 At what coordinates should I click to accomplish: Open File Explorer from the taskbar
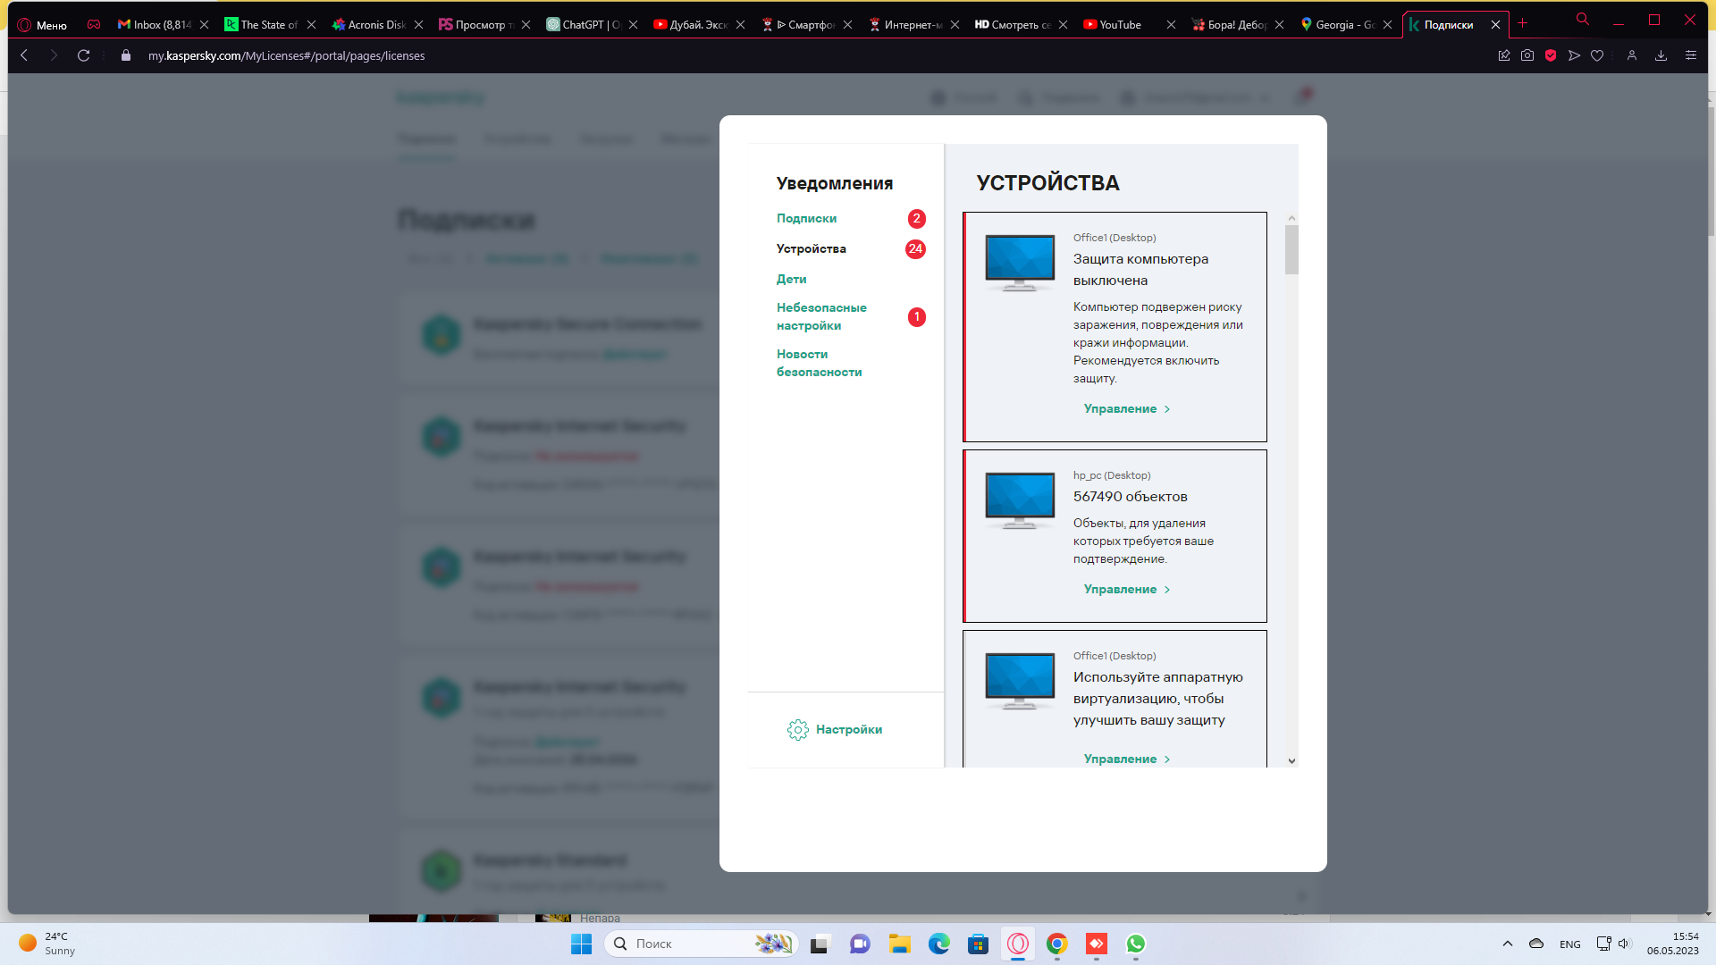(x=899, y=944)
